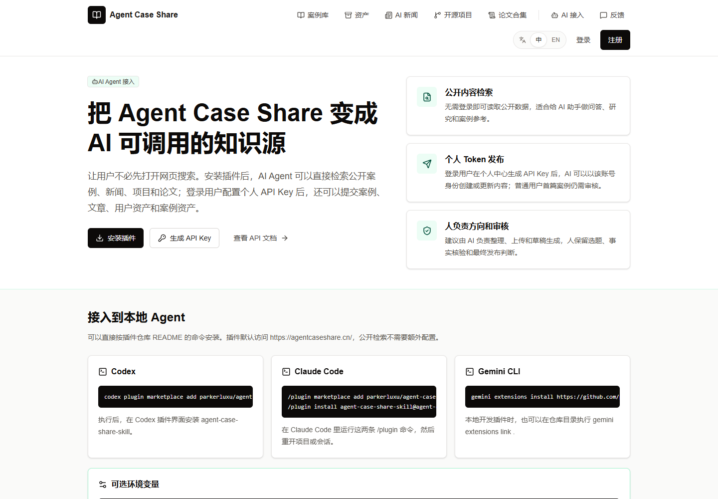
Task: Click the description 无需登录即可读取公开数据
Action: [x=531, y=113]
